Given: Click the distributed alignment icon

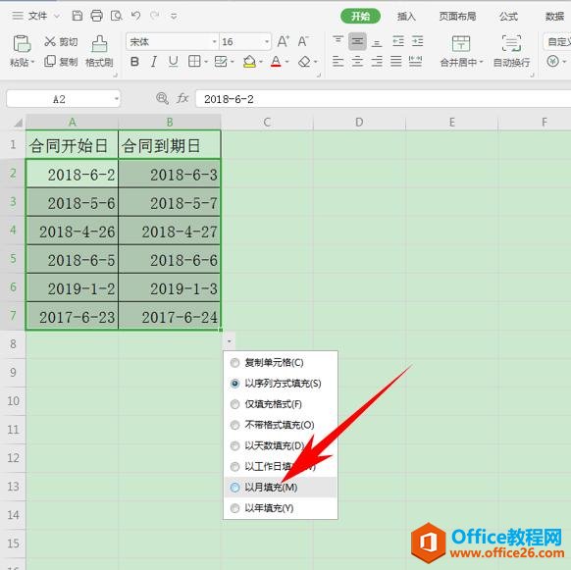Looking at the screenshot, I should pos(416,61).
